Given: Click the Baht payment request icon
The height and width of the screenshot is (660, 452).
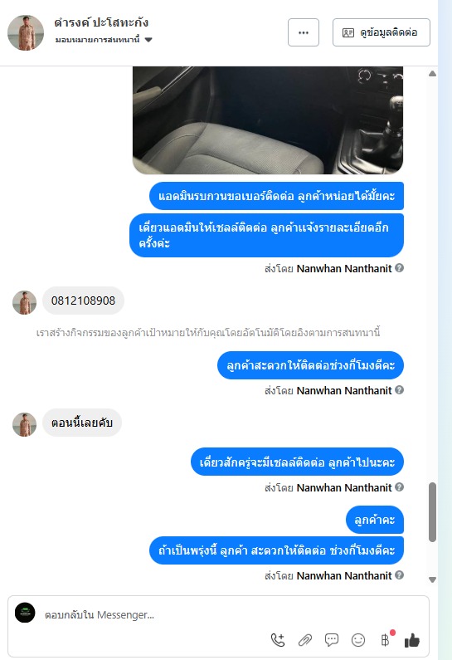Looking at the screenshot, I should click(x=385, y=640).
